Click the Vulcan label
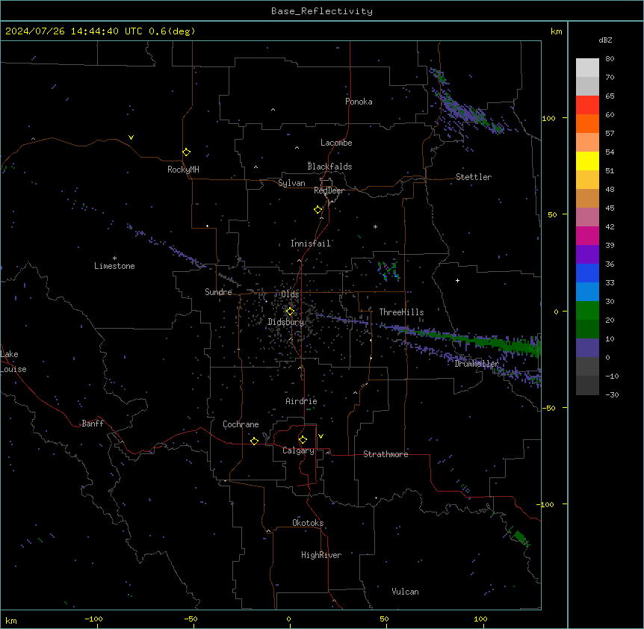Image resolution: width=644 pixels, height=629 pixels. tap(405, 592)
